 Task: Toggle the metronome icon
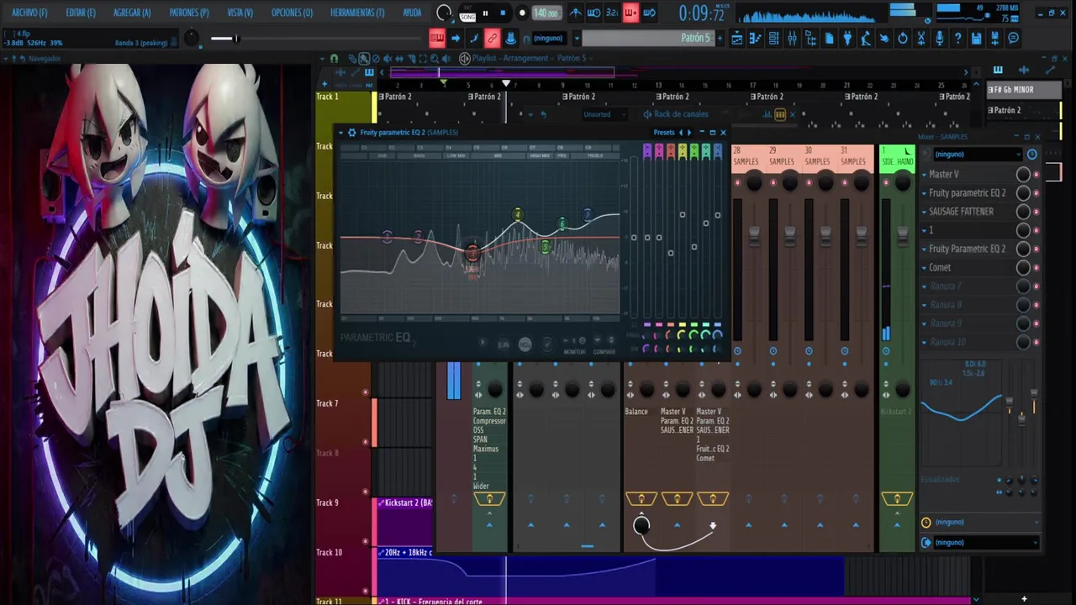575,13
